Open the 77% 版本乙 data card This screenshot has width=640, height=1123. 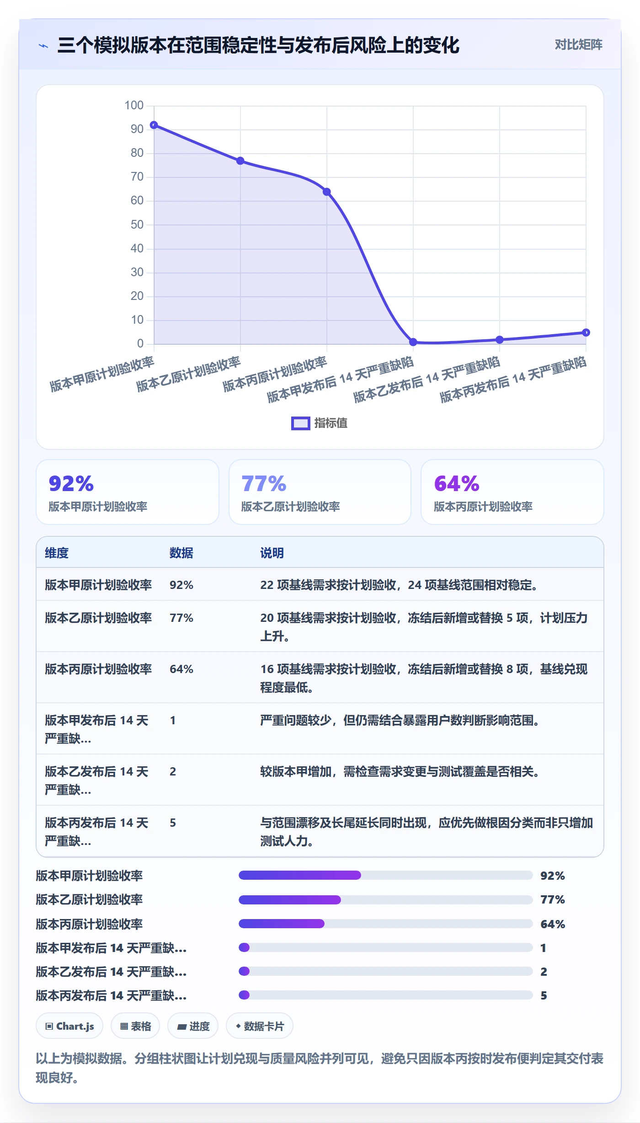click(320, 492)
